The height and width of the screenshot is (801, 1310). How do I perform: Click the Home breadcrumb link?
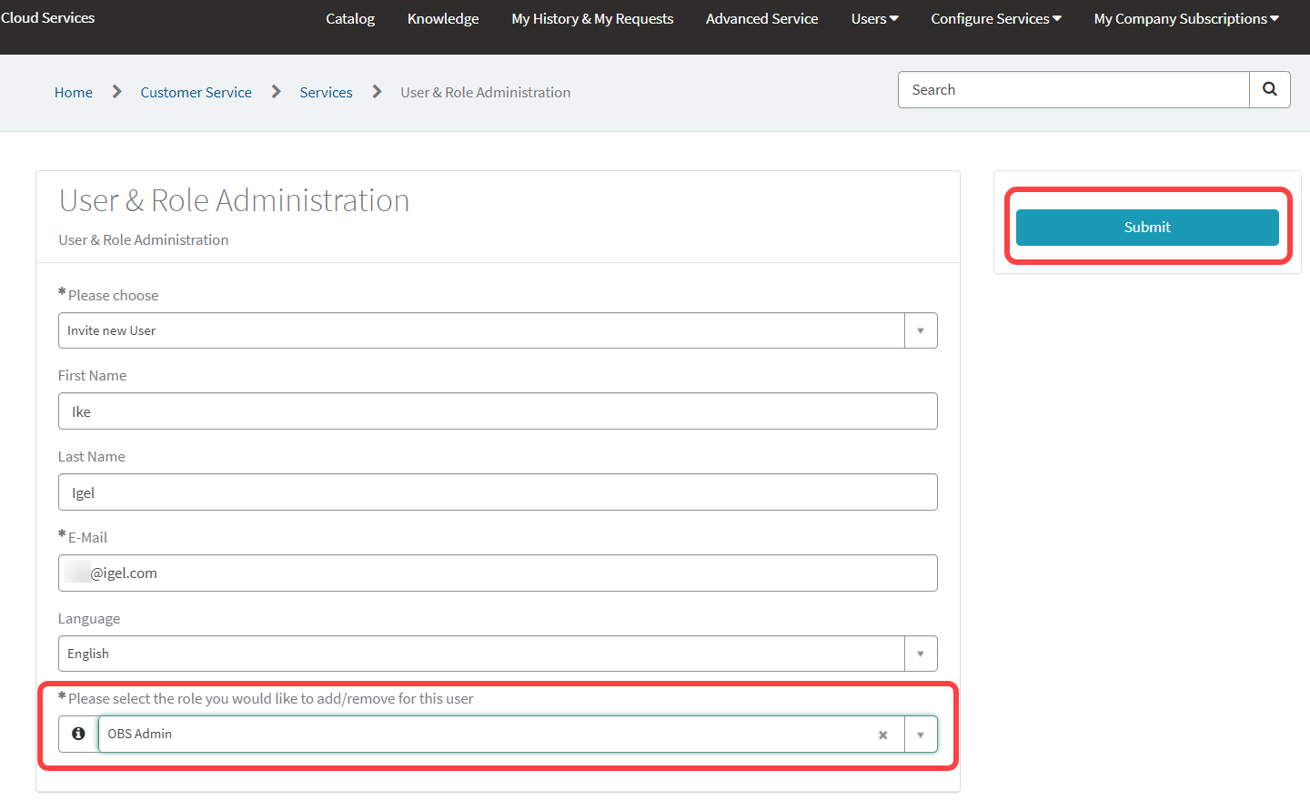pos(74,93)
